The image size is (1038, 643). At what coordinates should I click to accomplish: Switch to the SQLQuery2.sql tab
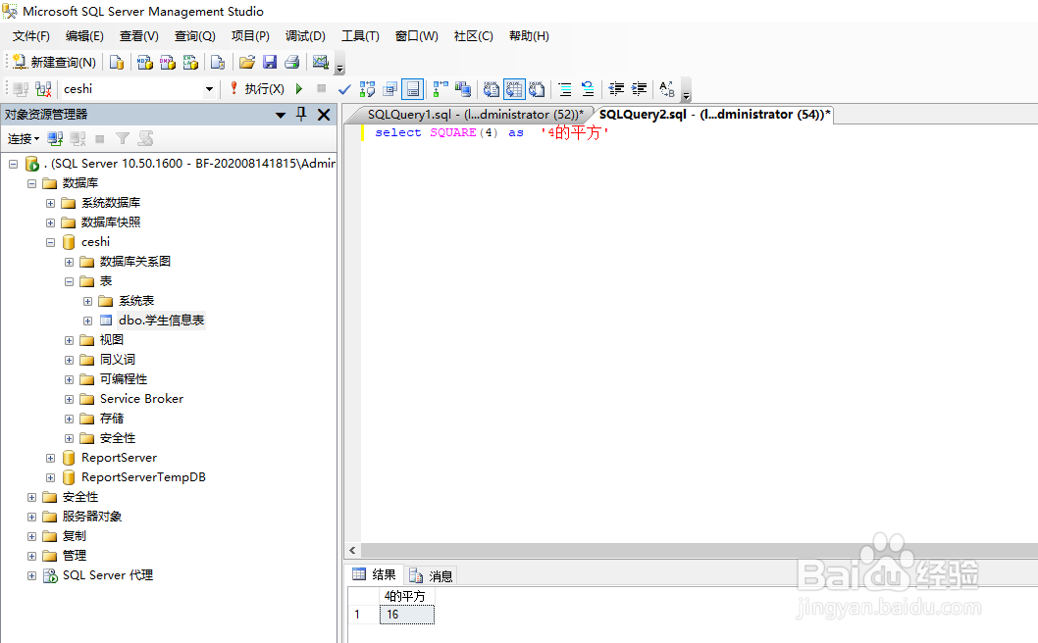coord(714,115)
